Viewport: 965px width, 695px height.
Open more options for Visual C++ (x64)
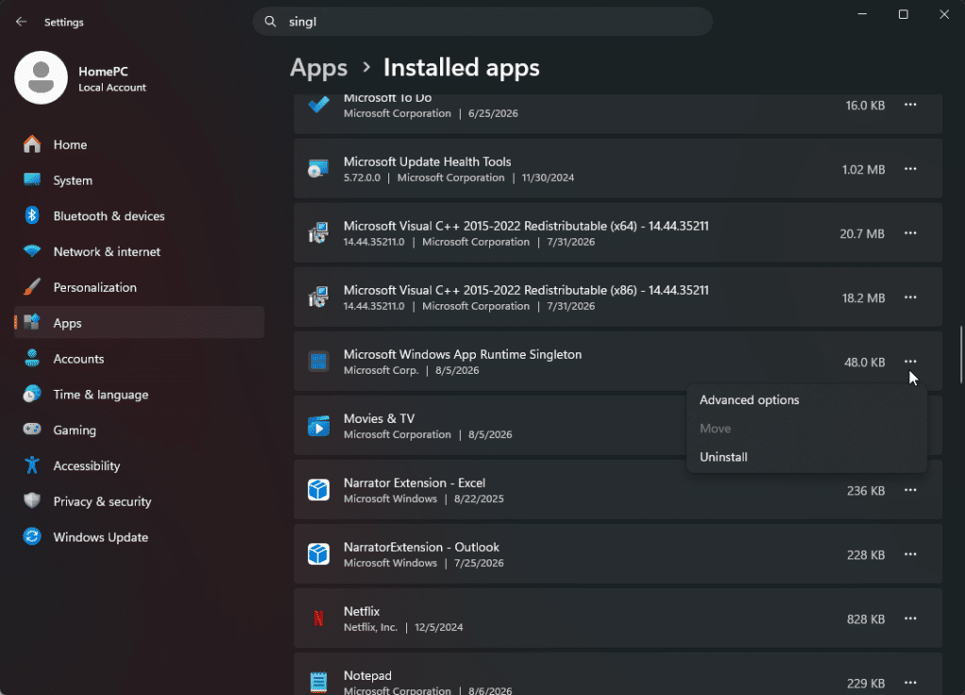coord(910,234)
